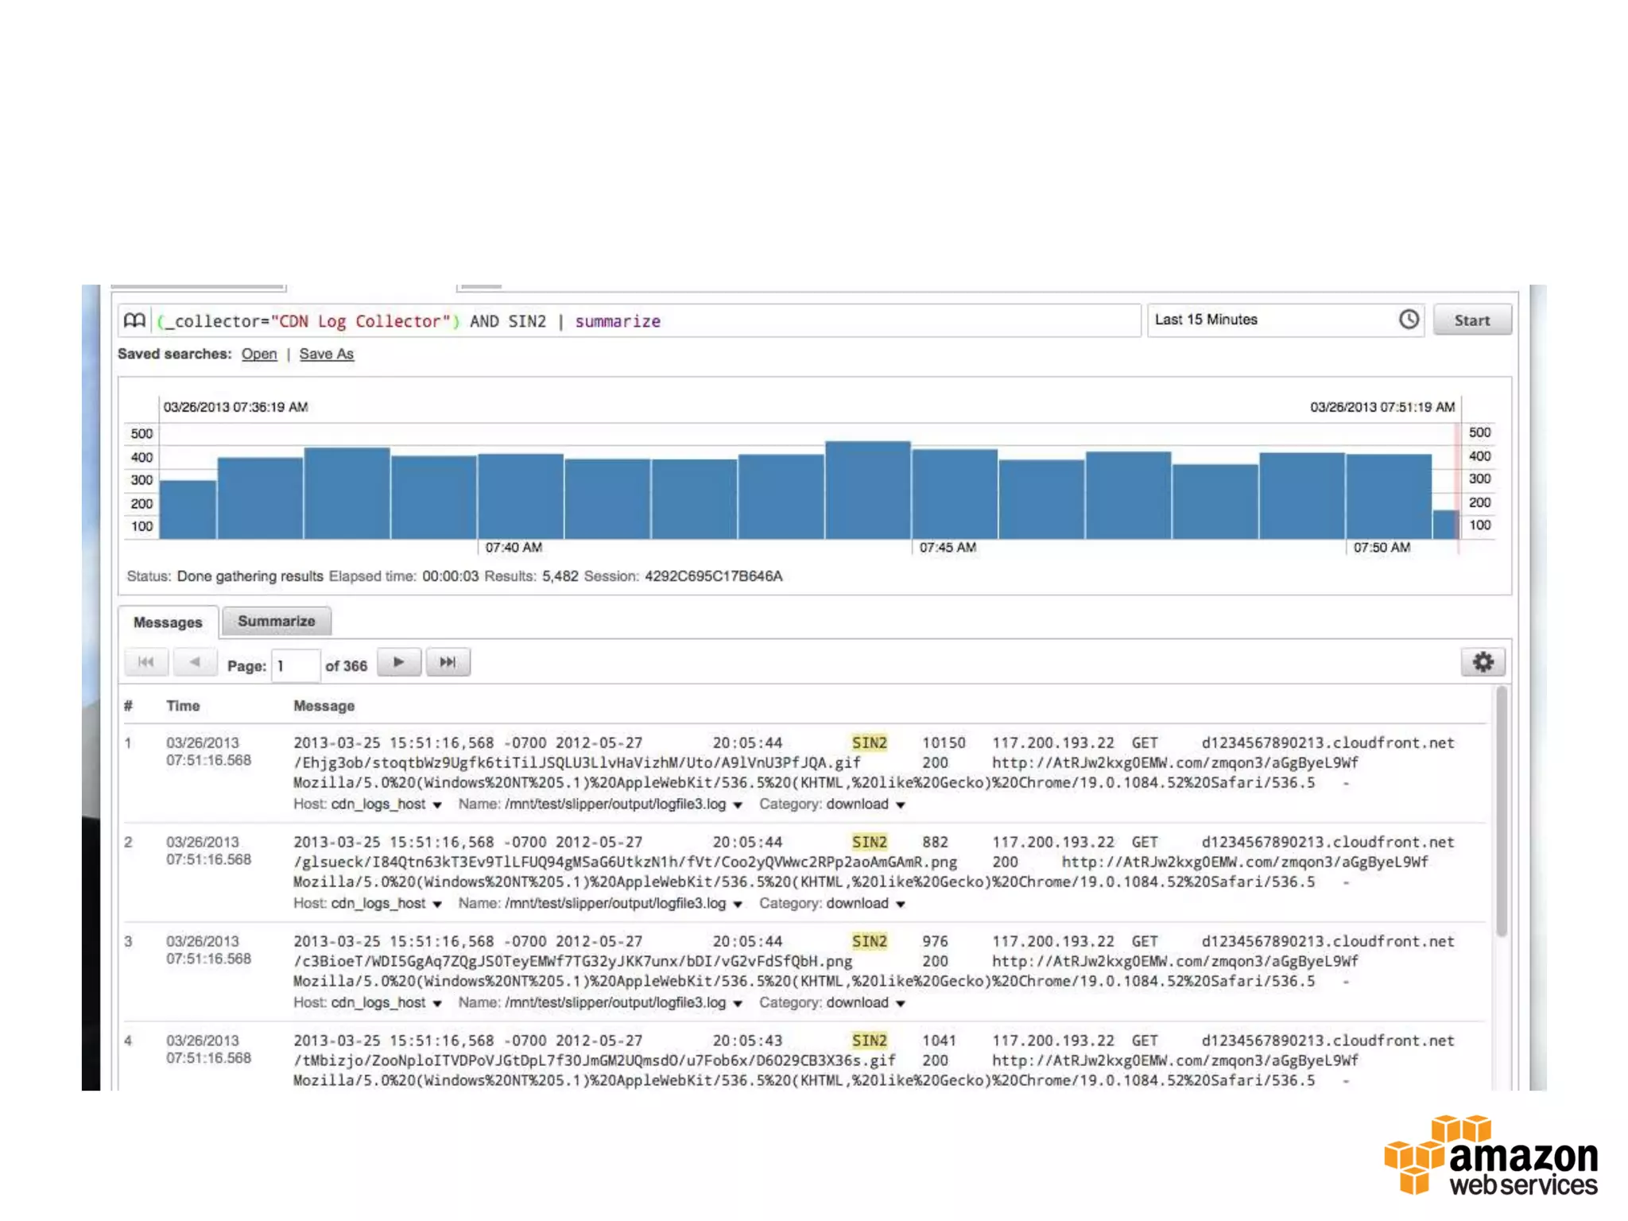Go to first results page
This screenshot has width=1628, height=1221.
pos(146,662)
